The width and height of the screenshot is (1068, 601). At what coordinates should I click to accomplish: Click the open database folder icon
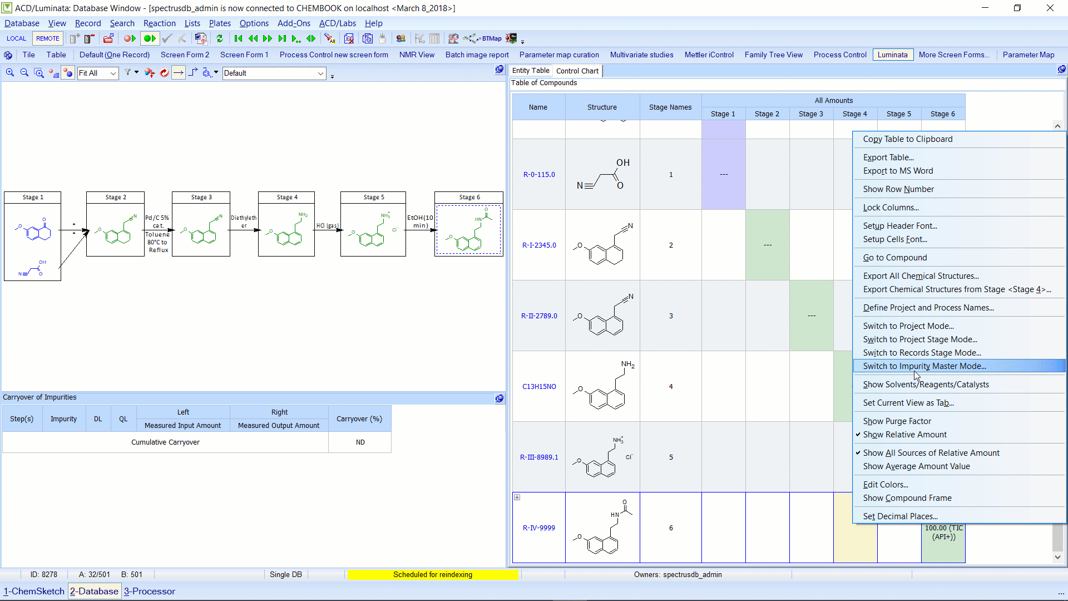tap(108, 38)
